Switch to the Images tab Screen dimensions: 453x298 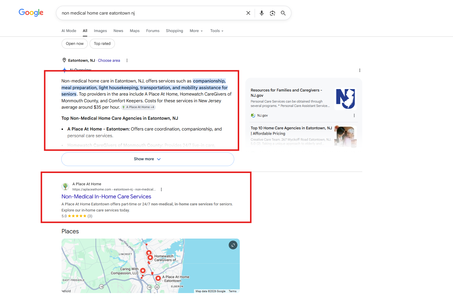pos(100,31)
